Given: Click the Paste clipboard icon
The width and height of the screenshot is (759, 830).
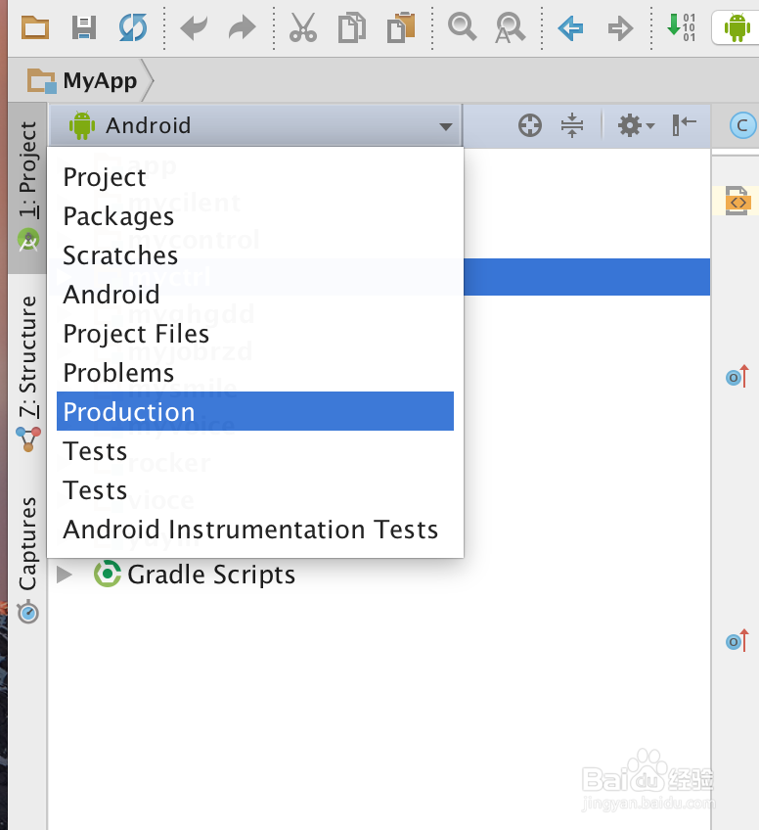Looking at the screenshot, I should click(400, 27).
